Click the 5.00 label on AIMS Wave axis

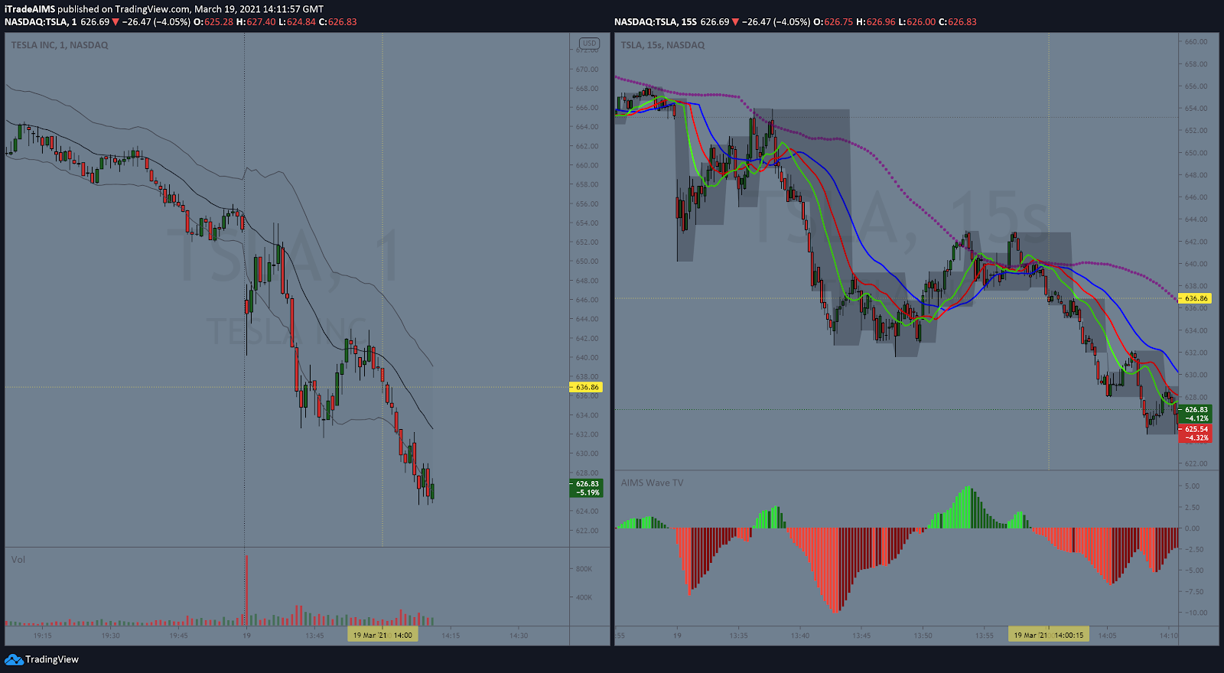tap(1192, 486)
